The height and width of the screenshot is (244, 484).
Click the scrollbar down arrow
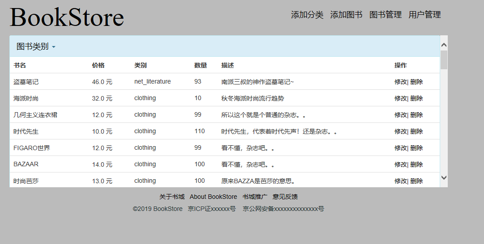click(444, 177)
